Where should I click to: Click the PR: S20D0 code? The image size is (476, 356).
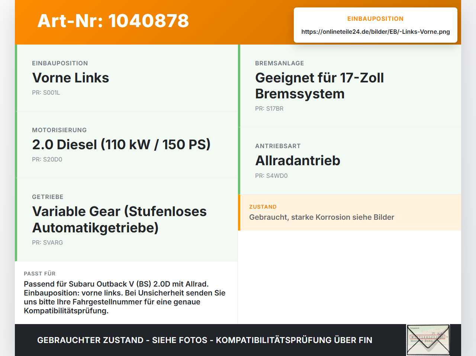point(47,160)
